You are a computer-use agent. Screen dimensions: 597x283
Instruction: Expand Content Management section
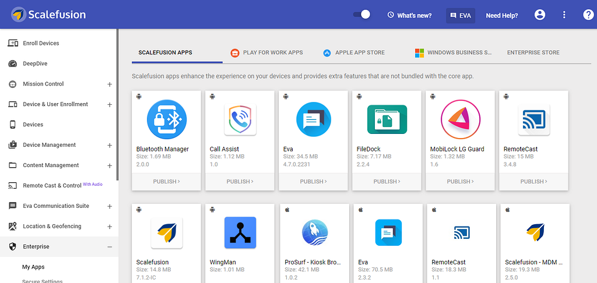(110, 165)
